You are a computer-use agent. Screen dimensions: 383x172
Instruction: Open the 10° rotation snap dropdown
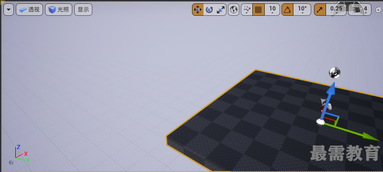(x=302, y=10)
